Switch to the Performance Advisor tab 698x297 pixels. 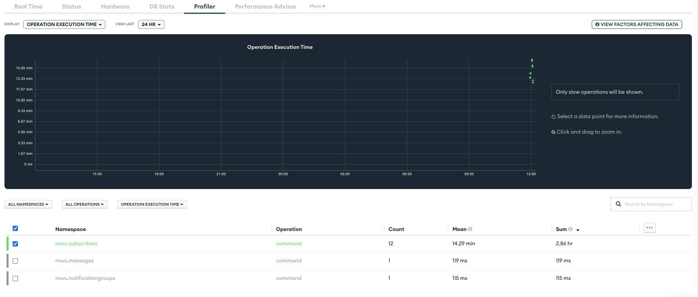pos(266,7)
